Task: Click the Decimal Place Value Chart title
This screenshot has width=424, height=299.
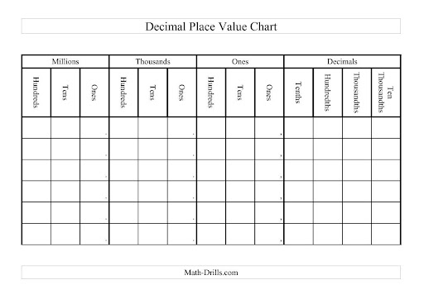Action: [x=211, y=26]
